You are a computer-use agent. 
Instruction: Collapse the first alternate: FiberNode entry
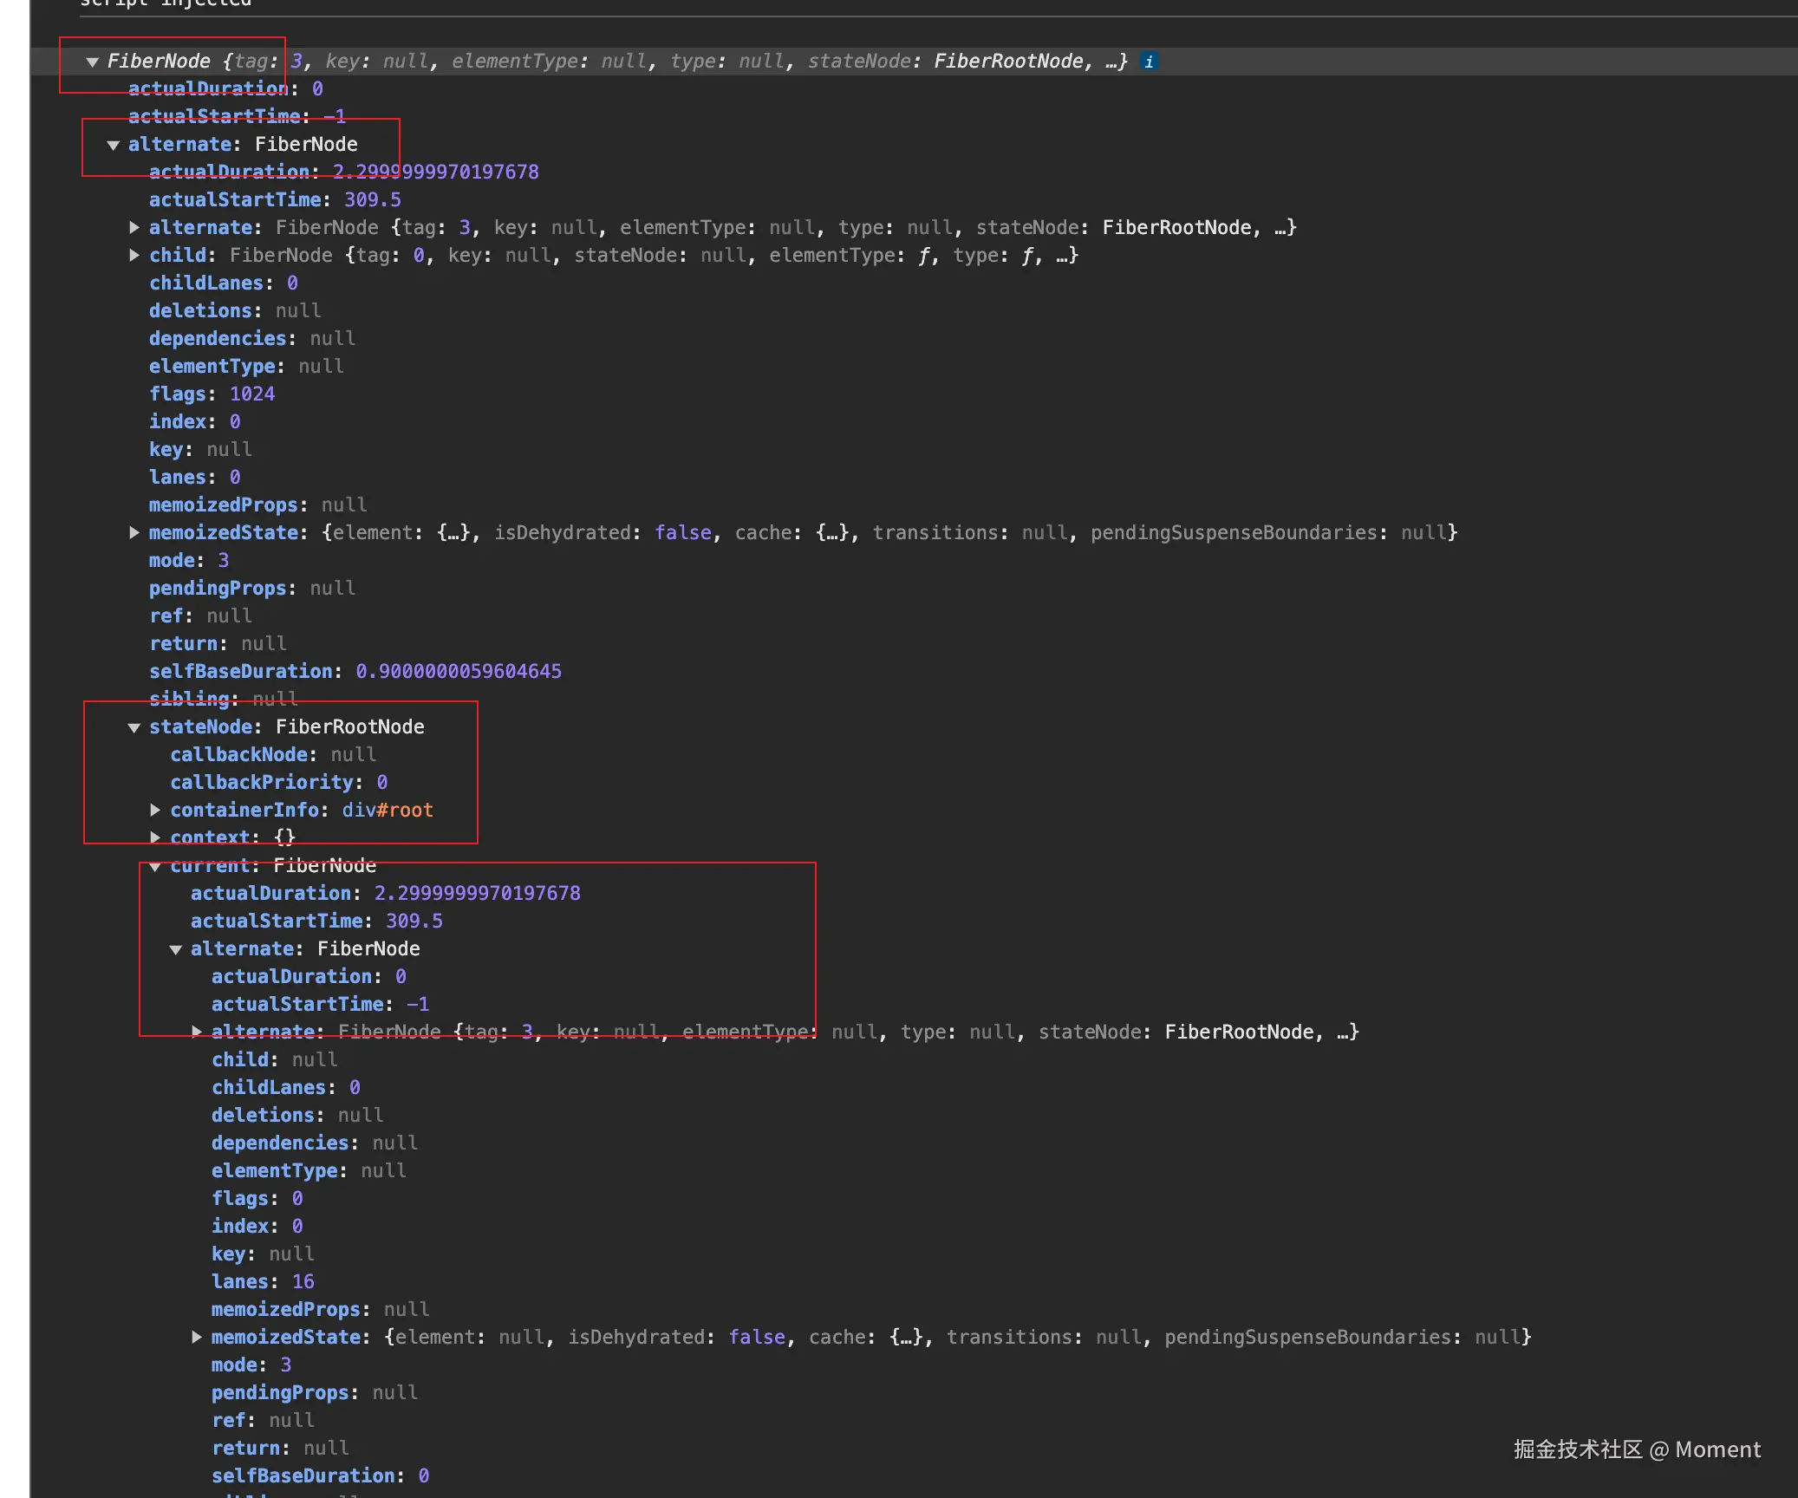click(x=113, y=145)
